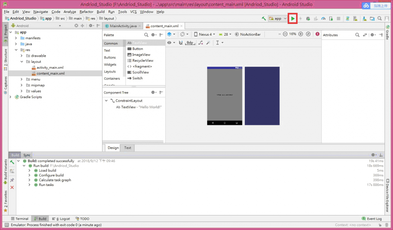Open Project Structure icon in toolbar
The height and width of the screenshot is (230, 393).
(372, 18)
